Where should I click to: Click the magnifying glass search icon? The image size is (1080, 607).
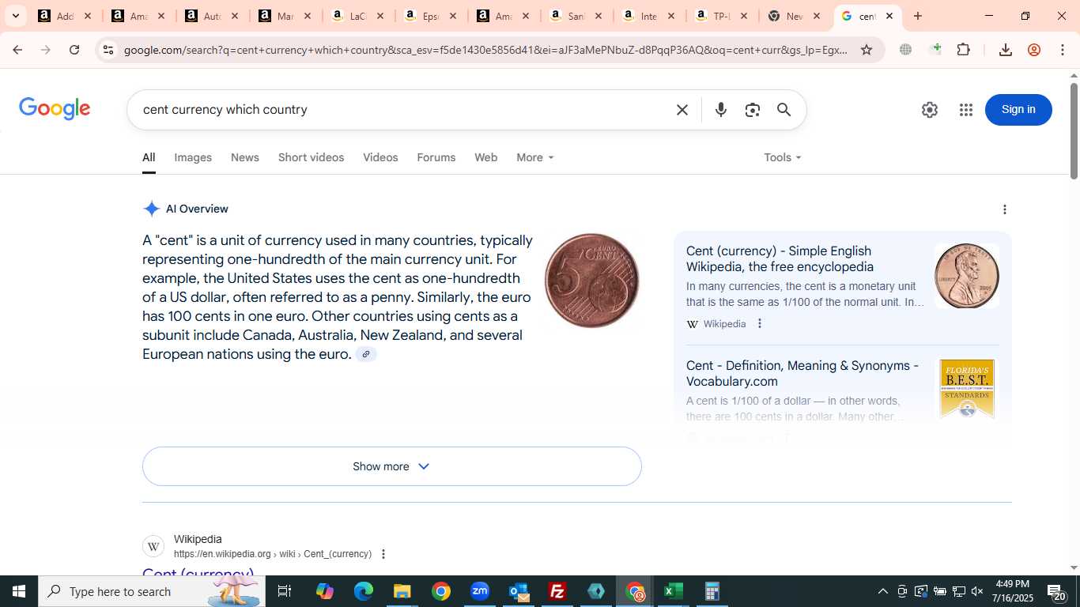pos(784,110)
